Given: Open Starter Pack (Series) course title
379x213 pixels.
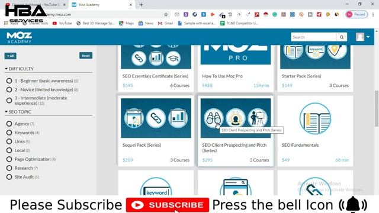Looking at the screenshot, I should pyautogui.click(x=301, y=76).
